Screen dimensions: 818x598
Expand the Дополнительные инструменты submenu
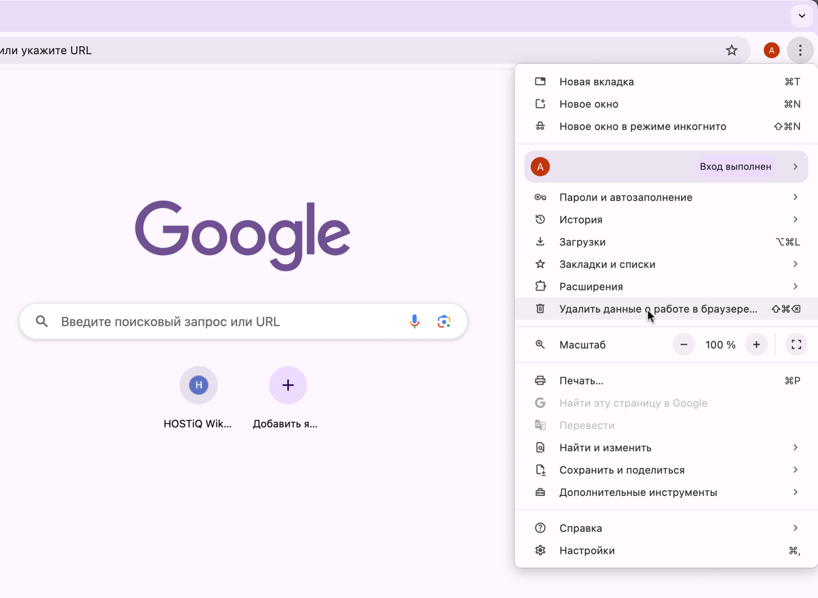click(638, 492)
